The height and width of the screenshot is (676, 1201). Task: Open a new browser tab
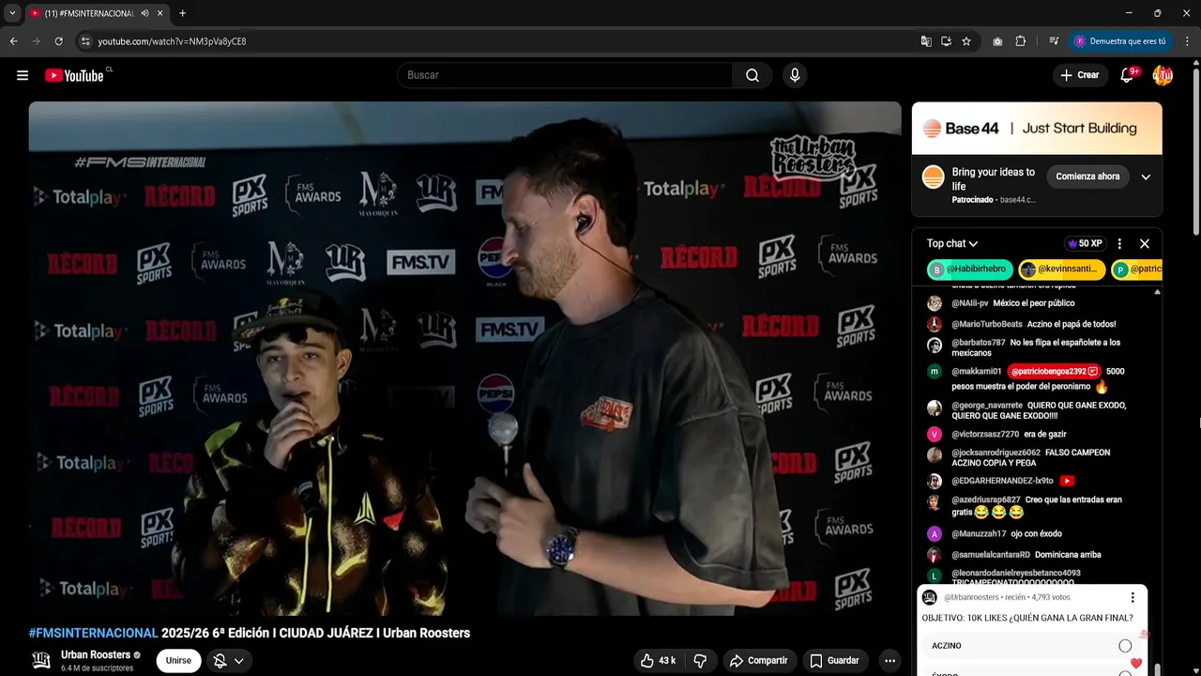click(182, 13)
